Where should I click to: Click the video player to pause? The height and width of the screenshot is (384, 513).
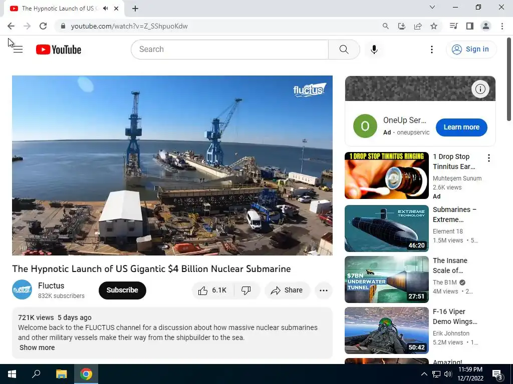[172, 165]
